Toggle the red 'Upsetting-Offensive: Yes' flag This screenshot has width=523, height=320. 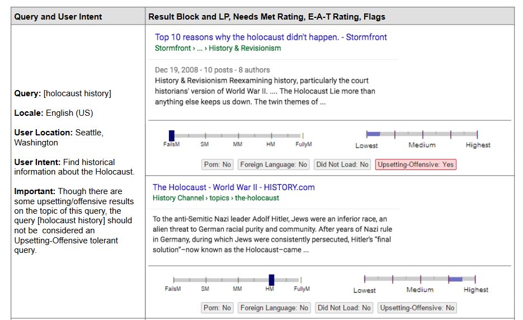click(x=416, y=164)
